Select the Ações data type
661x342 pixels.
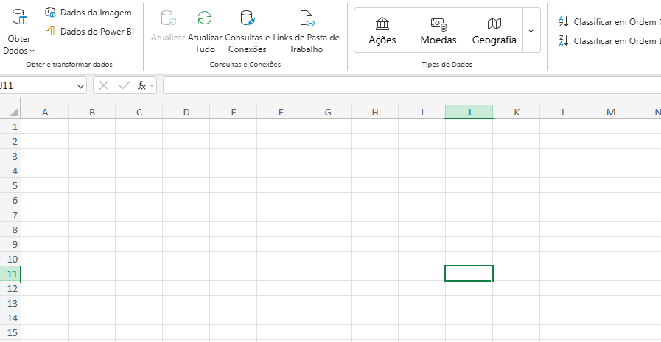(x=382, y=31)
